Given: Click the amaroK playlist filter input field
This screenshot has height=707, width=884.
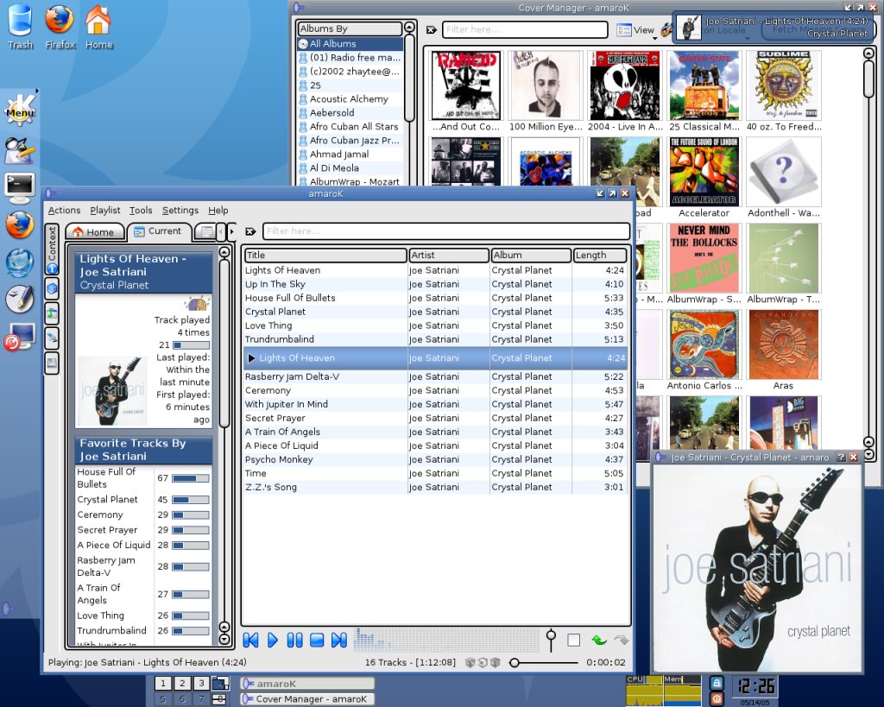Looking at the screenshot, I should click(446, 231).
